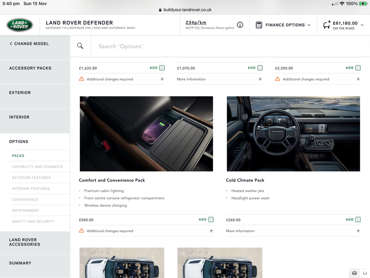Click the £260.00 price text

[x=233, y=220]
